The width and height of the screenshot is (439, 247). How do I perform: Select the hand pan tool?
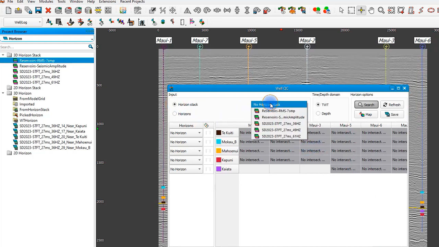tap(371, 11)
